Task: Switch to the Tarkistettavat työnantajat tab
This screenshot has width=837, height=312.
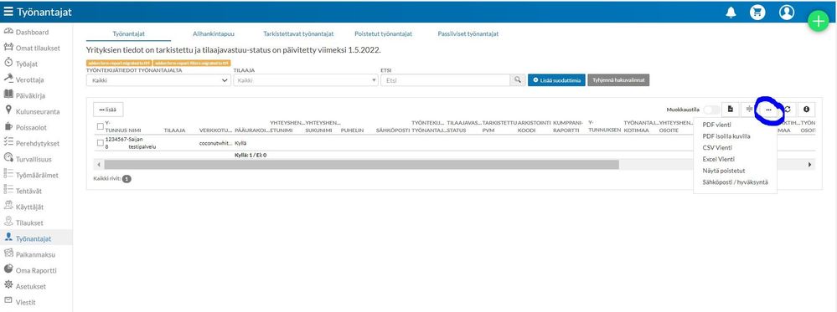Action: (x=298, y=33)
